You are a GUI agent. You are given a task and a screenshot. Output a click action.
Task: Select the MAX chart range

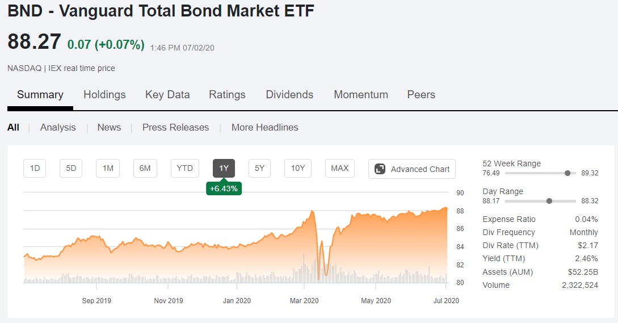340,169
